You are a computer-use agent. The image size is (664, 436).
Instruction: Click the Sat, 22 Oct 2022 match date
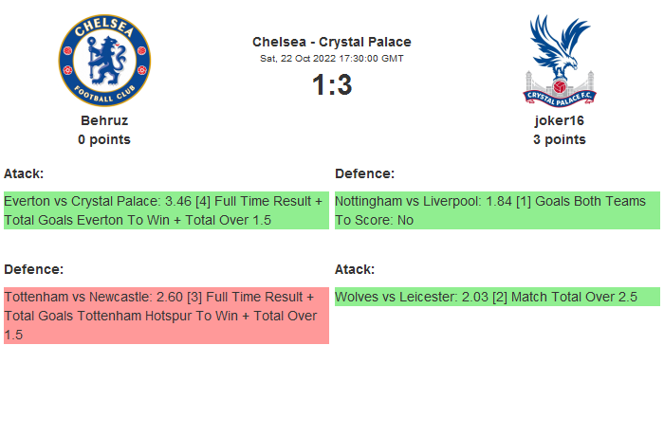pyautogui.click(x=332, y=59)
